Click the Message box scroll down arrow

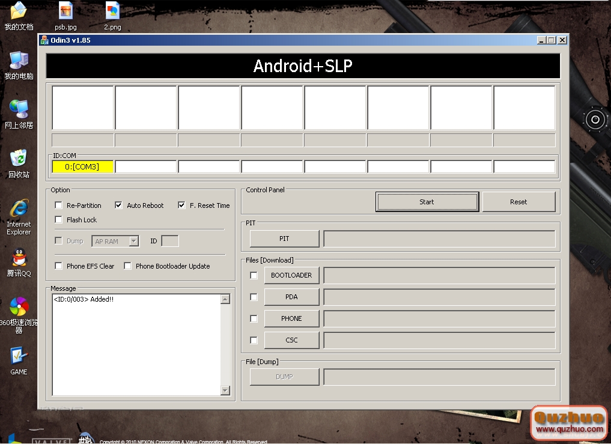click(225, 391)
